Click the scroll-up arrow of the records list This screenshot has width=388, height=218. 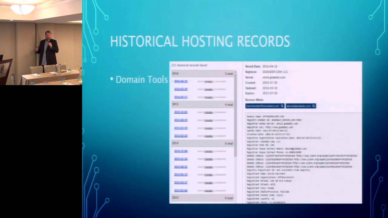pos(235,72)
